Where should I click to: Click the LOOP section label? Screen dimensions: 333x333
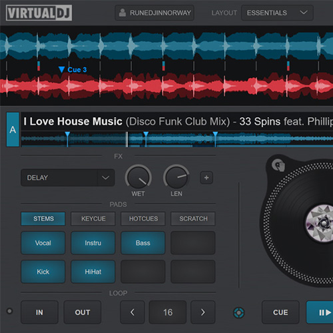coord(118,293)
